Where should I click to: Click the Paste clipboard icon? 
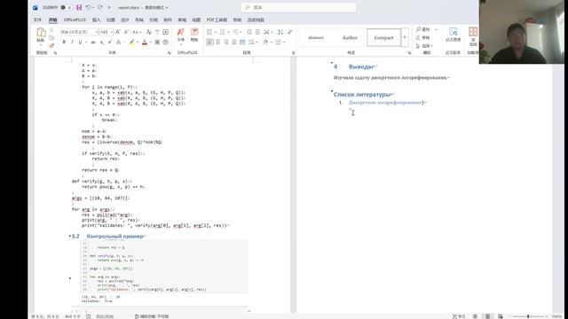pyautogui.click(x=41, y=35)
